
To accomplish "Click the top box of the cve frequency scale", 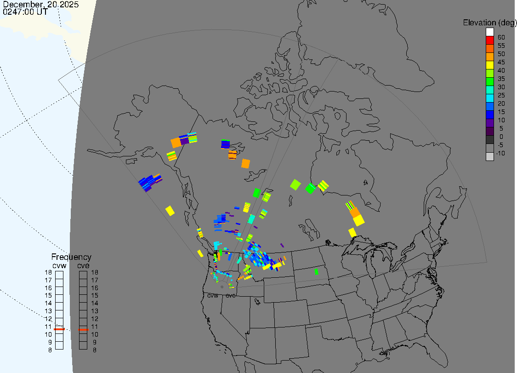I will pyautogui.click(x=83, y=275).
